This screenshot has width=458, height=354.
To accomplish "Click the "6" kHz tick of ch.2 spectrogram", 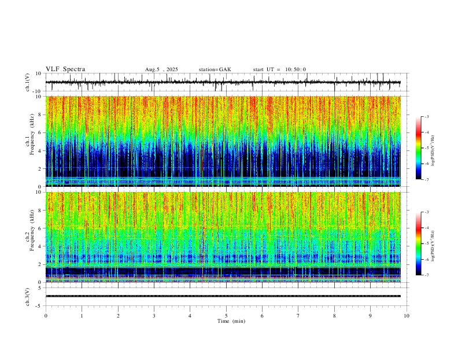I will click(40, 228).
